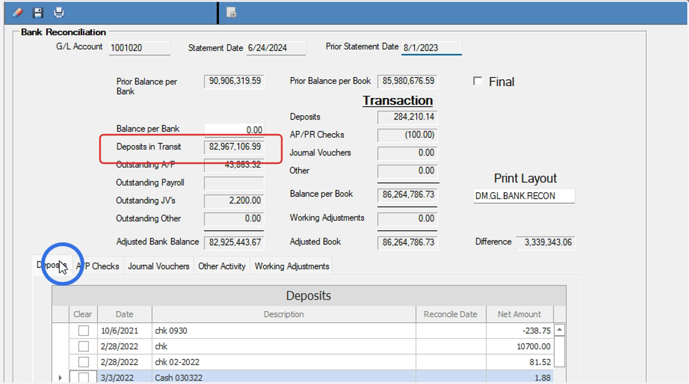Viewport: 689px width, 384px height.
Task: Click the Net Amount cell 81.52
Action: click(520, 362)
